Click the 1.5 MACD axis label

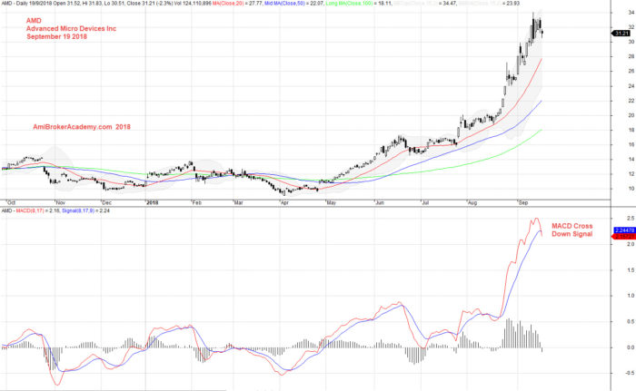(x=631, y=269)
